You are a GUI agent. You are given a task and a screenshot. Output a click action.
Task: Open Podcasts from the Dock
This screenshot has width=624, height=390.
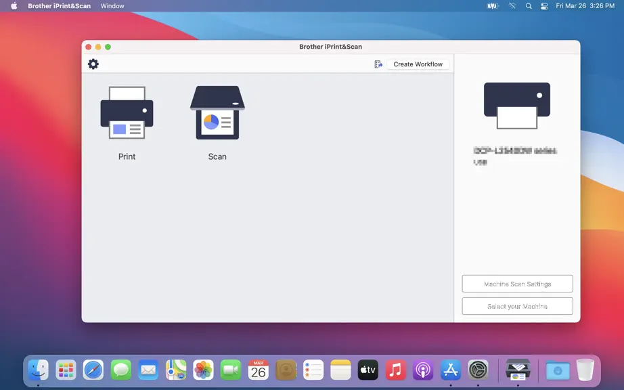point(423,370)
